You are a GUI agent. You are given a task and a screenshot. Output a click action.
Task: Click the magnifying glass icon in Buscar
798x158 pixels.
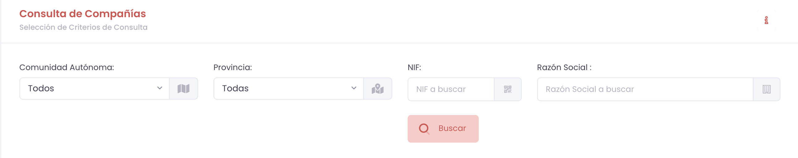pos(424,128)
